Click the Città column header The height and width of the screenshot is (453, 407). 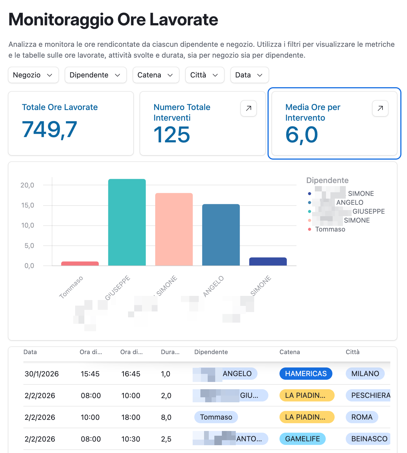[x=352, y=352]
